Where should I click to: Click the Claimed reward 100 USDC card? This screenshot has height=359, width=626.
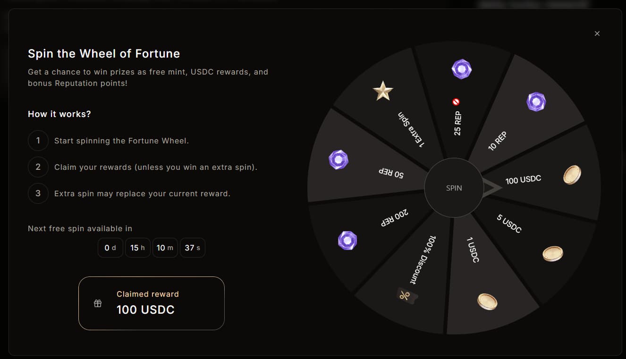[x=151, y=303]
